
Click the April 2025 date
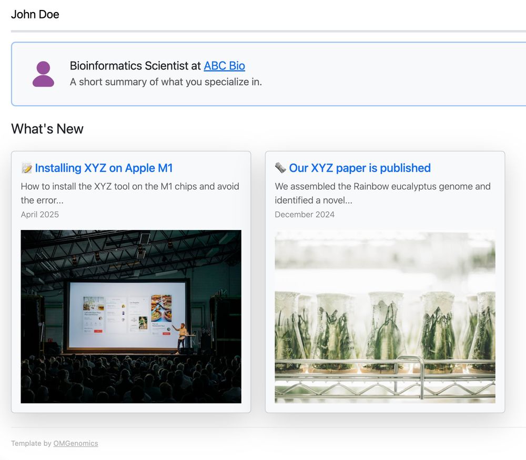(40, 215)
